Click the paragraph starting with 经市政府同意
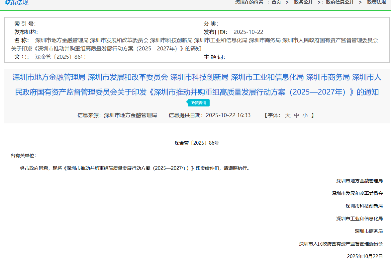The height and width of the screenshot is (263, 391). tap(135, 168)
